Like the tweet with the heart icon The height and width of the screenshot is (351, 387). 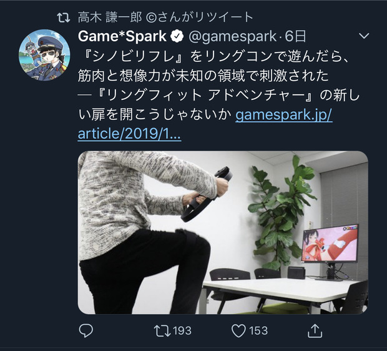pyautogui.click(x=238, y=331)
